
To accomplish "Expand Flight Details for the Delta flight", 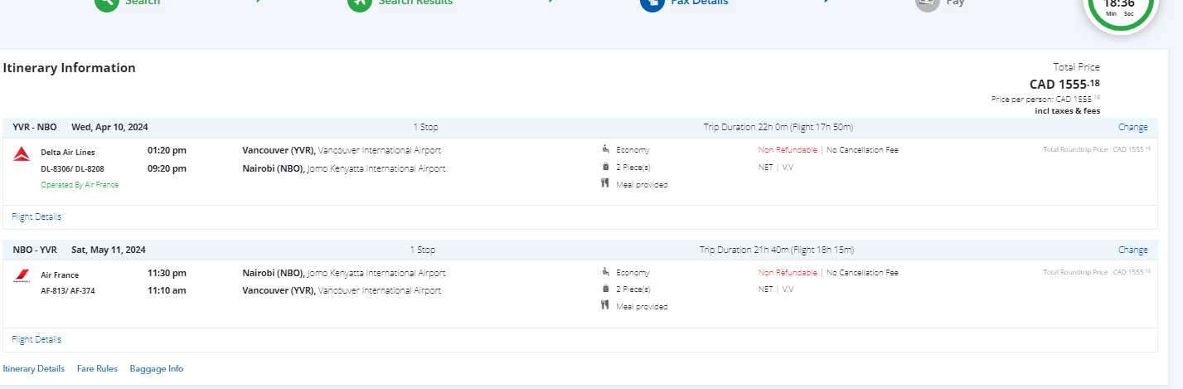I will click(36, 216).
